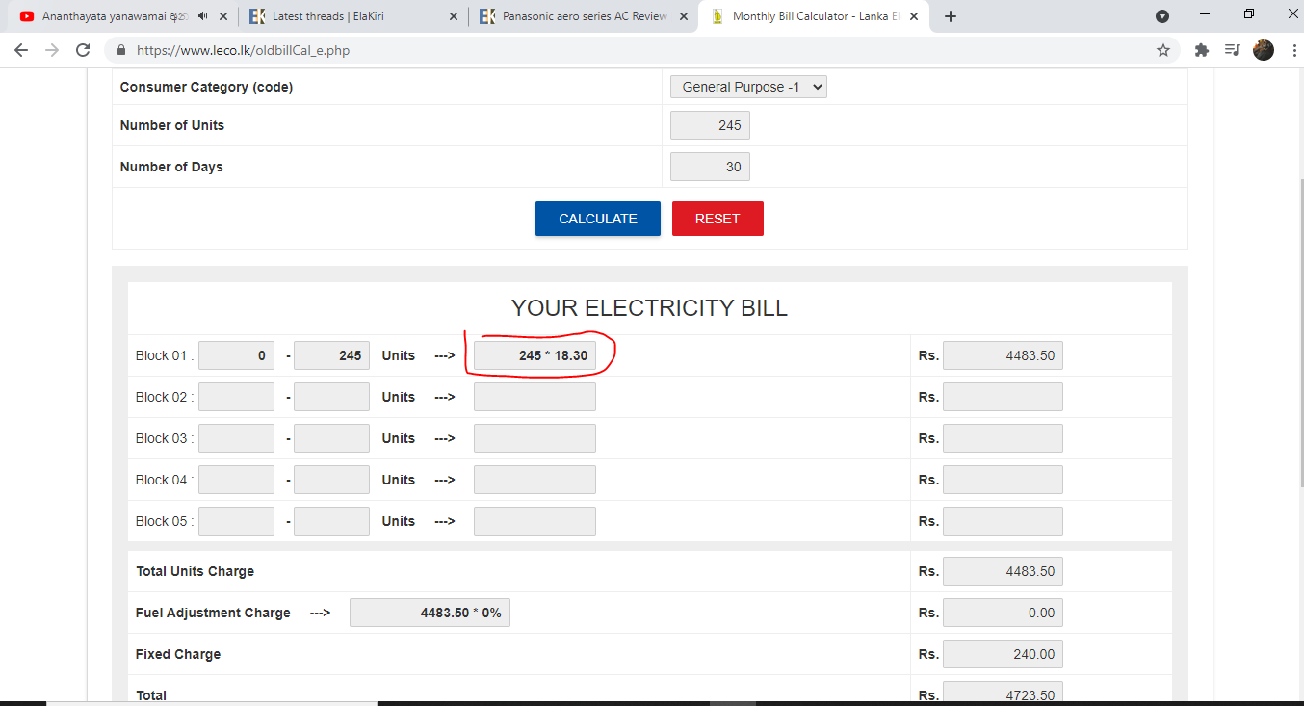Open the media control icon in toolbar
Screen dimensions: 1304x706
click(1232, 50)
